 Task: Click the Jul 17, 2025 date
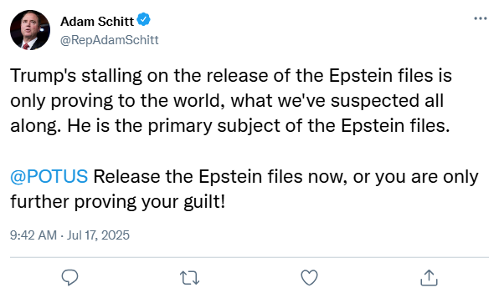(x=98, y=235)
